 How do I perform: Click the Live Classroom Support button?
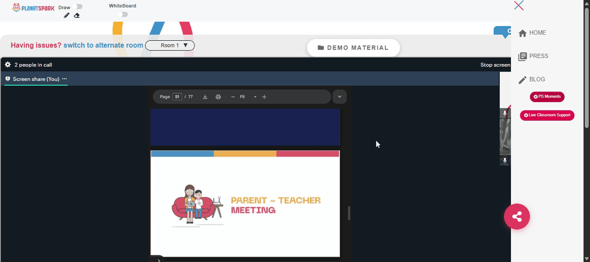[x=547, y=115]
